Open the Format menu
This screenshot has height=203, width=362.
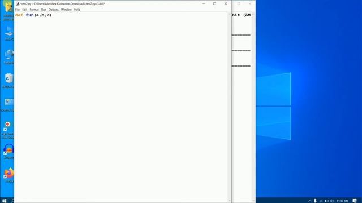[x=34, y=10]
